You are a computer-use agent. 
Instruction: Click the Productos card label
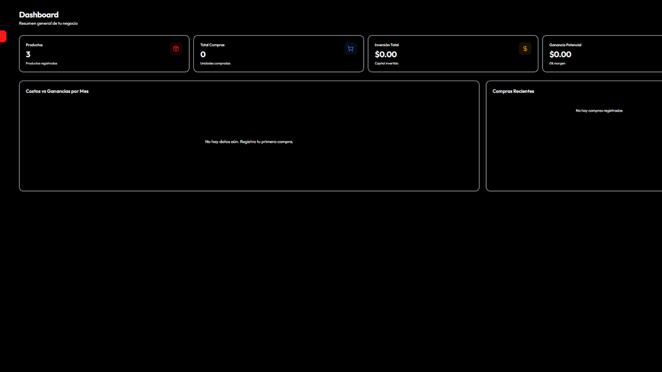pyautogui.click(x=34, y=45)
